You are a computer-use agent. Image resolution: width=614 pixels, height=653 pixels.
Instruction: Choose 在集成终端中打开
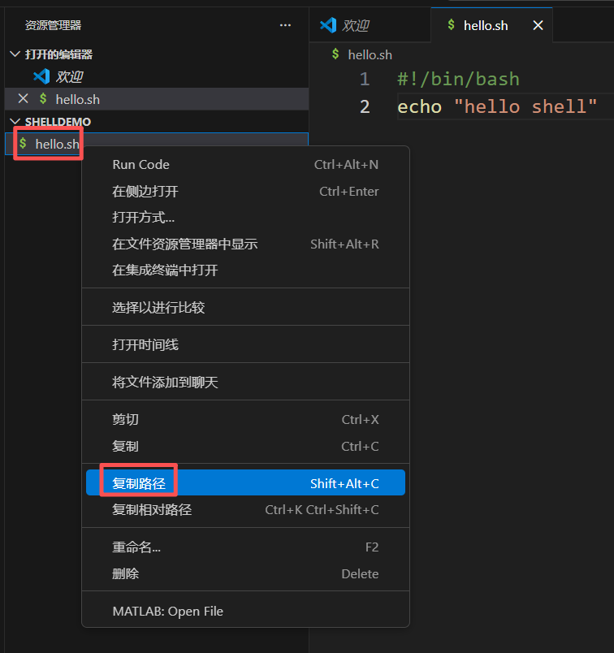pos(246,270)
